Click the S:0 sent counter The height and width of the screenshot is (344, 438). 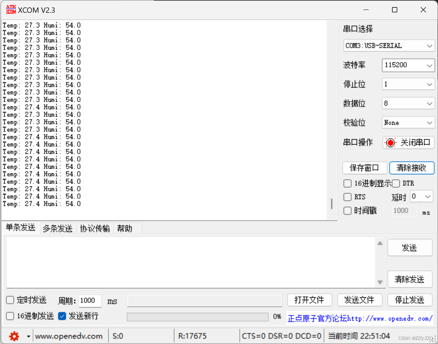(118, 336)
